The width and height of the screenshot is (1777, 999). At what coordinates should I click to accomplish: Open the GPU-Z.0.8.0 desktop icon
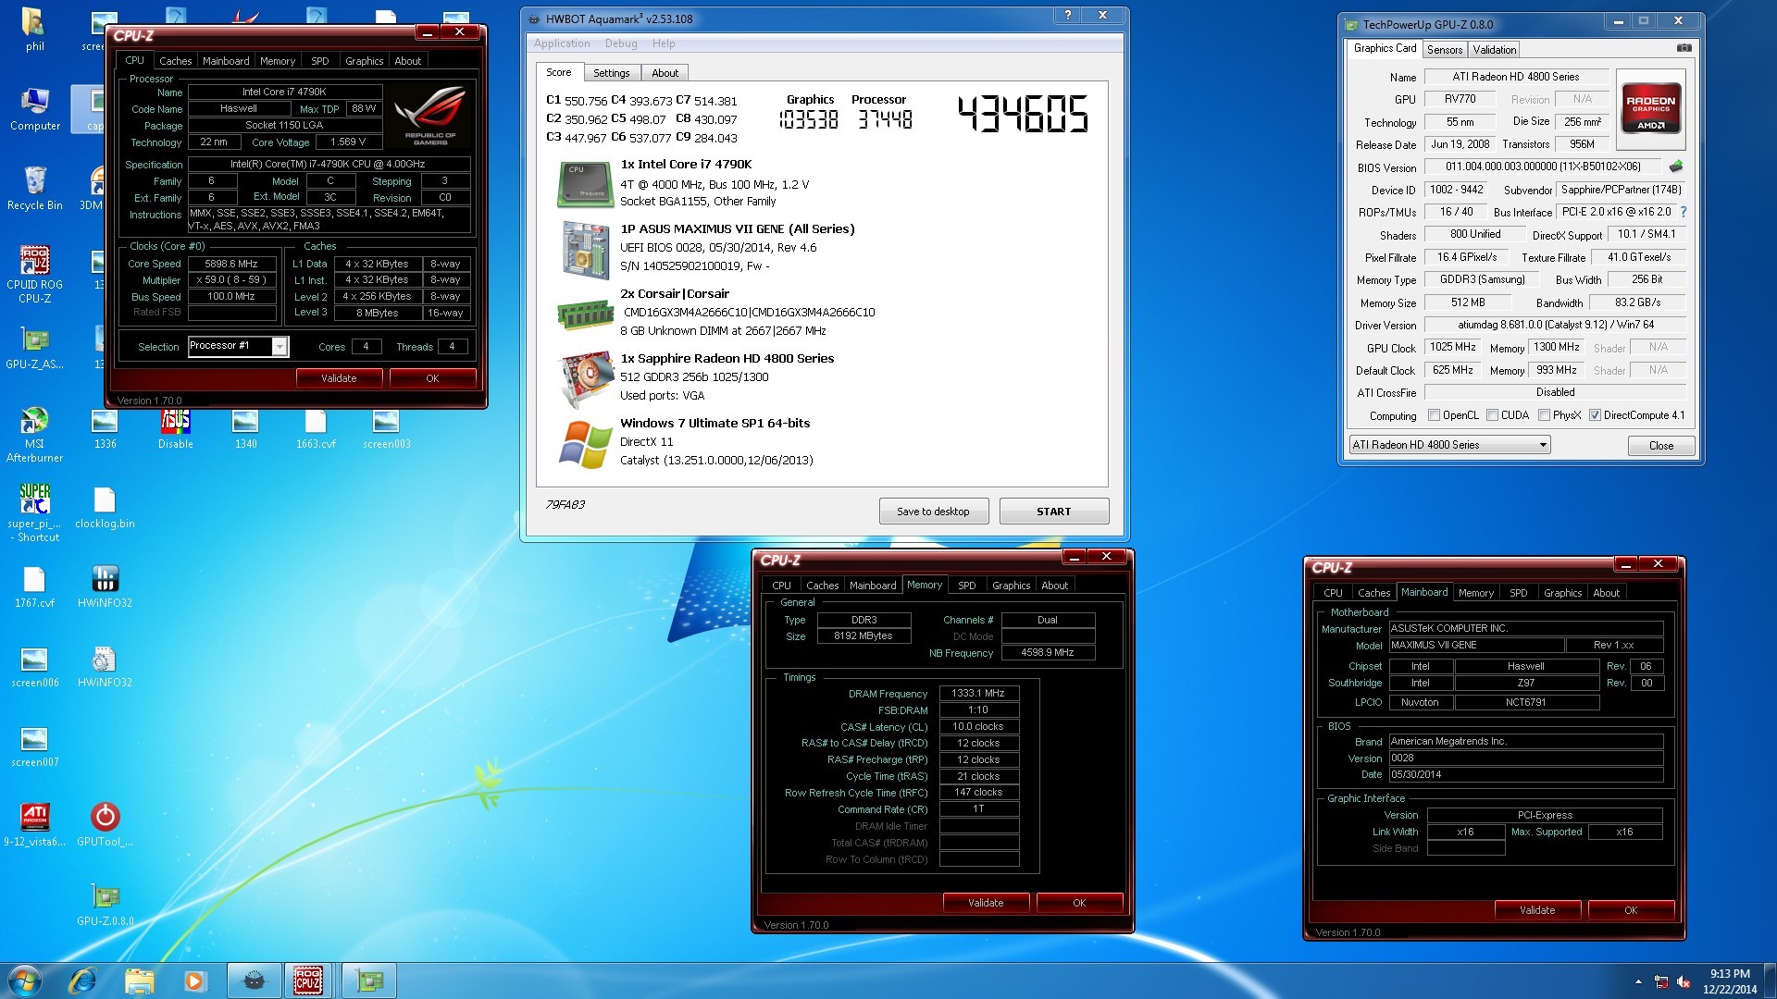[x=105, y=905]
